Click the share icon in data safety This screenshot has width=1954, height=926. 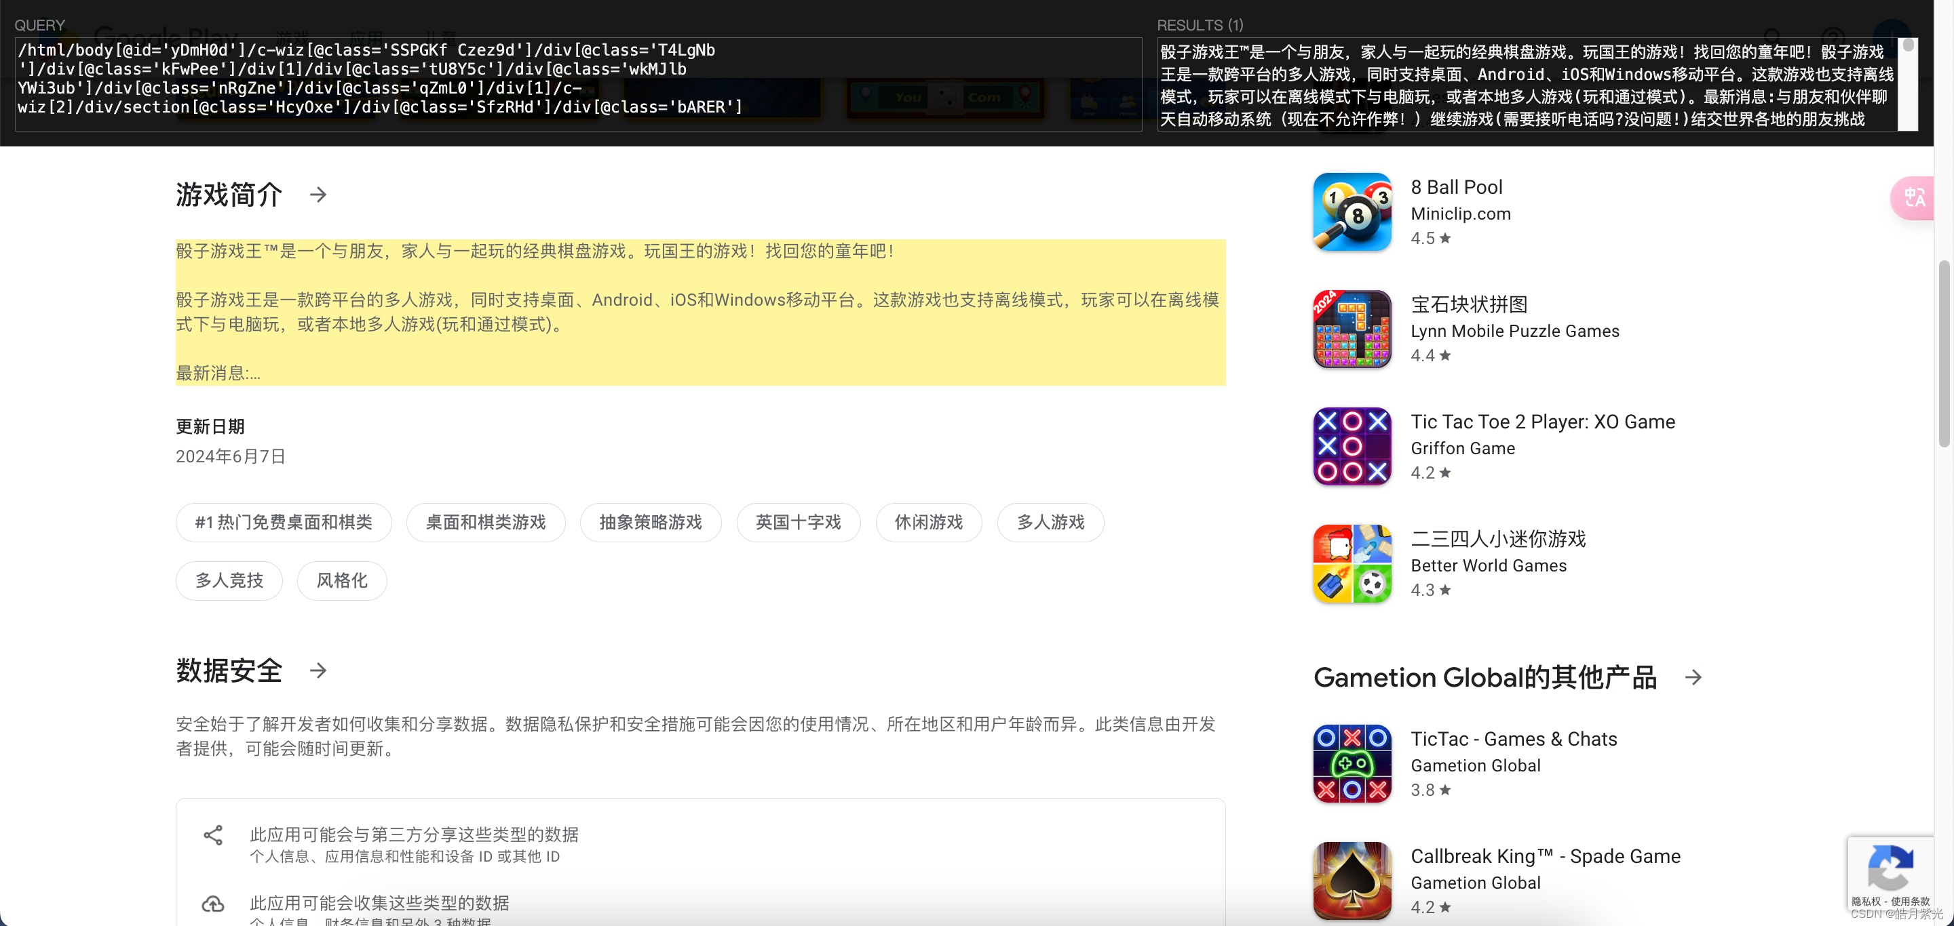213,835
